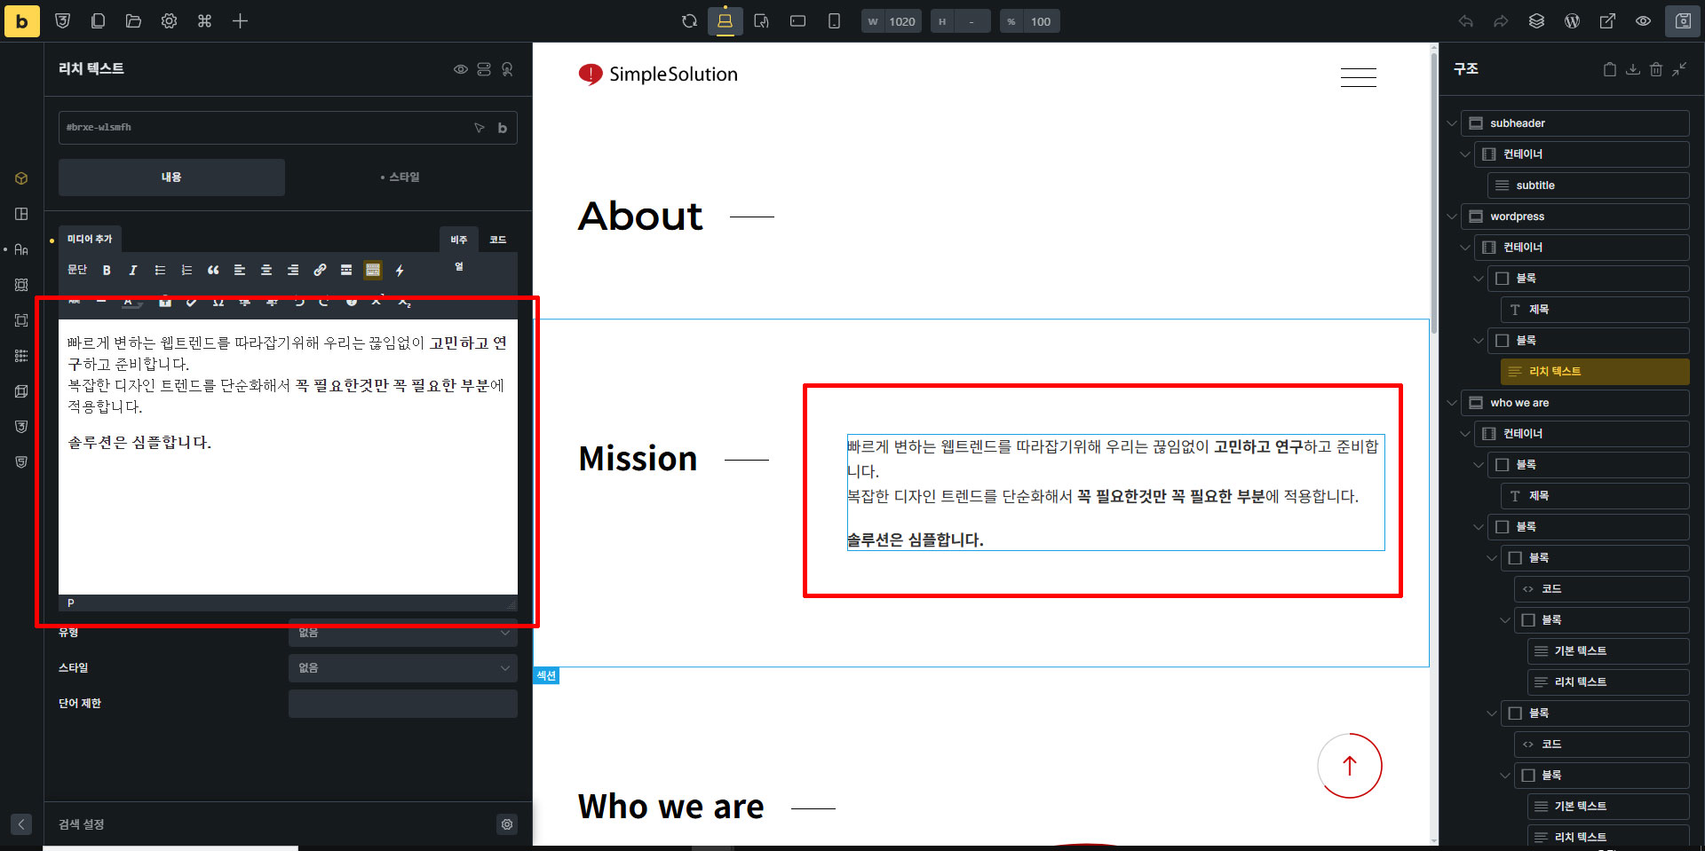Click the blockquote icon in editor toolbar
Screen dimensions: 1705x851
click(x=213, y=270)
